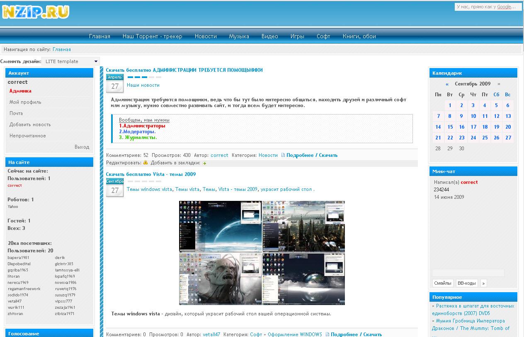Screen dimensions: 524x337
Task: Click author vetall47 under Vista post
Action: [211, 334]
